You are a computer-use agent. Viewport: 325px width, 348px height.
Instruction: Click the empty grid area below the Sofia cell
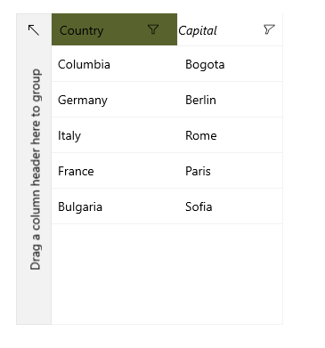pos(230,274)
